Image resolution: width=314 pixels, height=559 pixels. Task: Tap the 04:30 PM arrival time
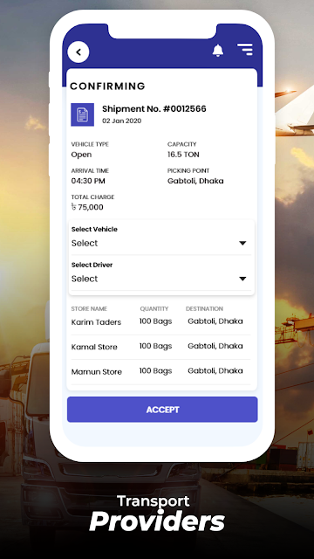tap(88, 181)
